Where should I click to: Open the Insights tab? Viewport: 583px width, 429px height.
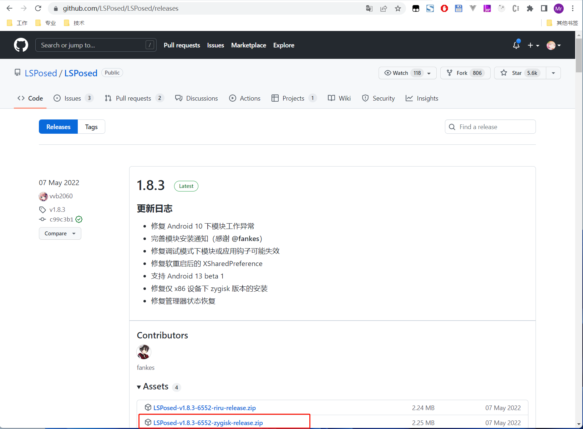(x=422, y=98)
